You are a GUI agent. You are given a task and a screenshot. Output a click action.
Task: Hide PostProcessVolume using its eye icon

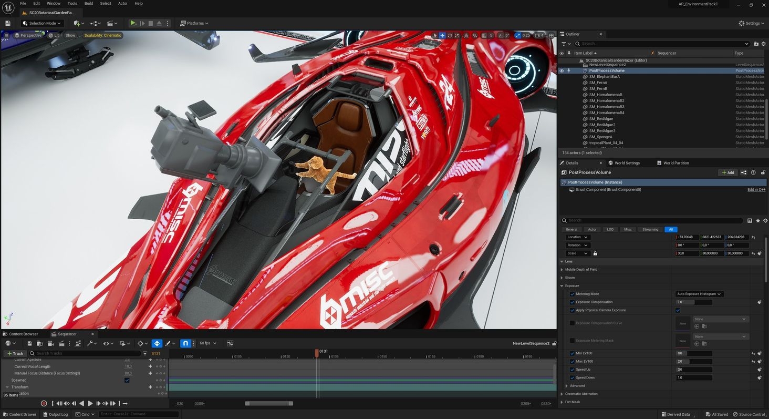pyautogui.click(x=562, y=70)
